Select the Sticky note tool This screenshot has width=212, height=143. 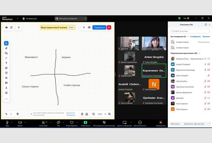(6, 68)
